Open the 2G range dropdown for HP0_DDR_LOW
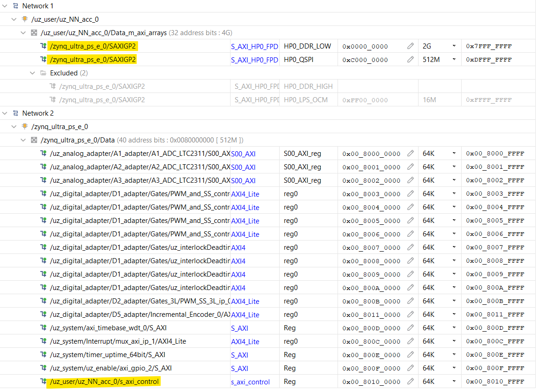The width and height of the screenshot is (538, 389). 454,46
